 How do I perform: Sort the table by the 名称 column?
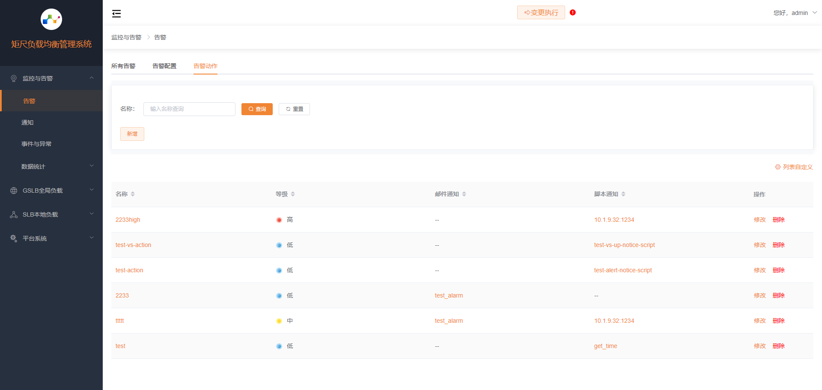coord(133,194)
